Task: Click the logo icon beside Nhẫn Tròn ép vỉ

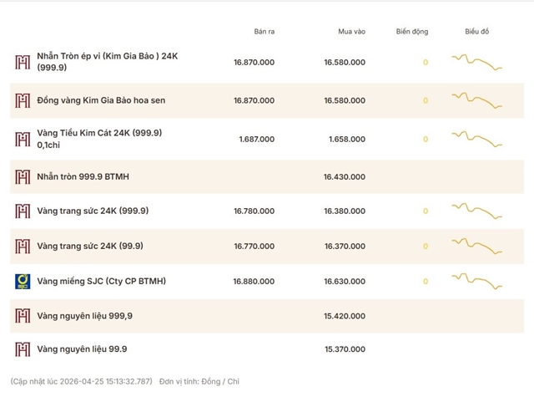Action: (23, 63)
